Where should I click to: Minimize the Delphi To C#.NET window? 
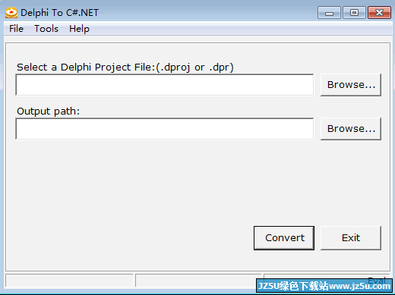[329, 13]
